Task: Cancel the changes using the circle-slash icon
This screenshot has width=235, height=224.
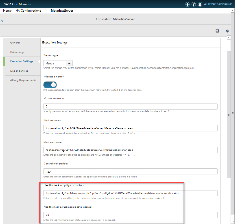Action: [227, 31]
